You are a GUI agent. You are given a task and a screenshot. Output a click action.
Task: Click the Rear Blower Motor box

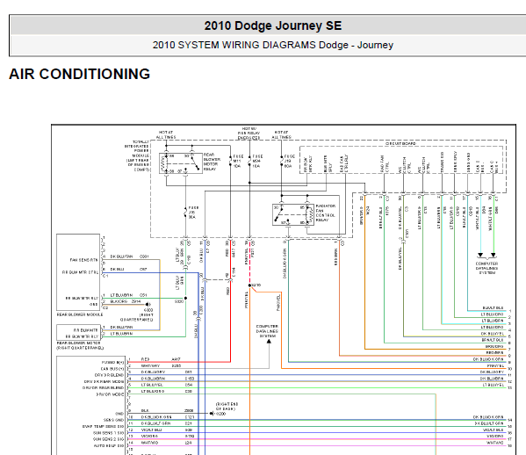[78, 333]
